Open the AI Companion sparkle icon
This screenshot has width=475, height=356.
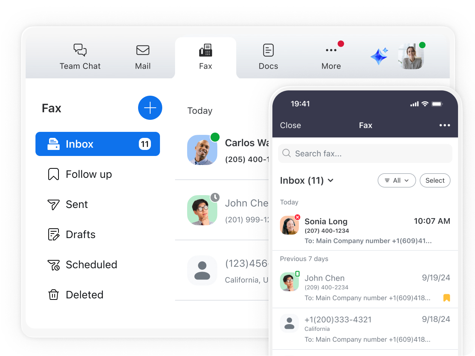tap(379, 57)
